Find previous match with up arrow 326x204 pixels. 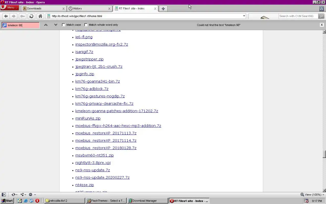(x=46, y=25)
